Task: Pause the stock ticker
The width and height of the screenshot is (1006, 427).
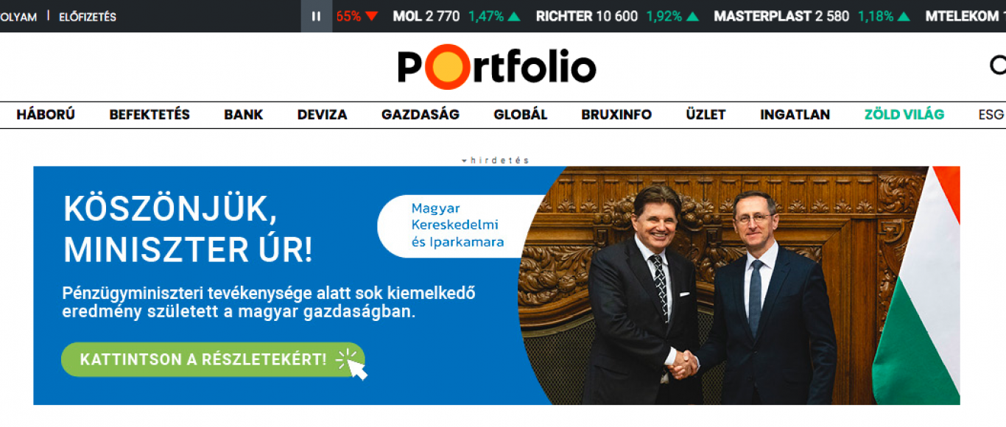Action: pos(317,16)
